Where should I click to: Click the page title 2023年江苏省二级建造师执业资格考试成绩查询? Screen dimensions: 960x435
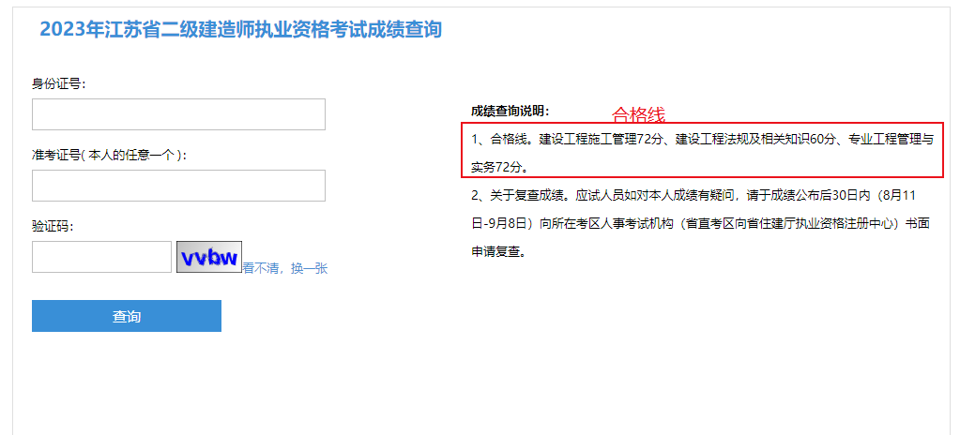tap(240, 29)
